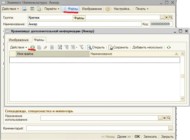Expand the Печать dropdown menu
This screenshot has width=190, height=140.
142,9
